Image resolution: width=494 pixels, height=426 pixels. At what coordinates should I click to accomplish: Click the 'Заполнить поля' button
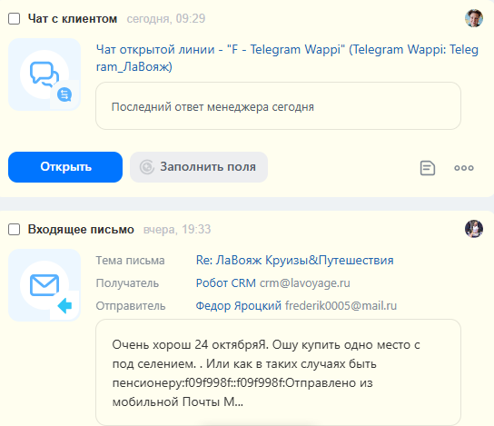pos(199,167)
